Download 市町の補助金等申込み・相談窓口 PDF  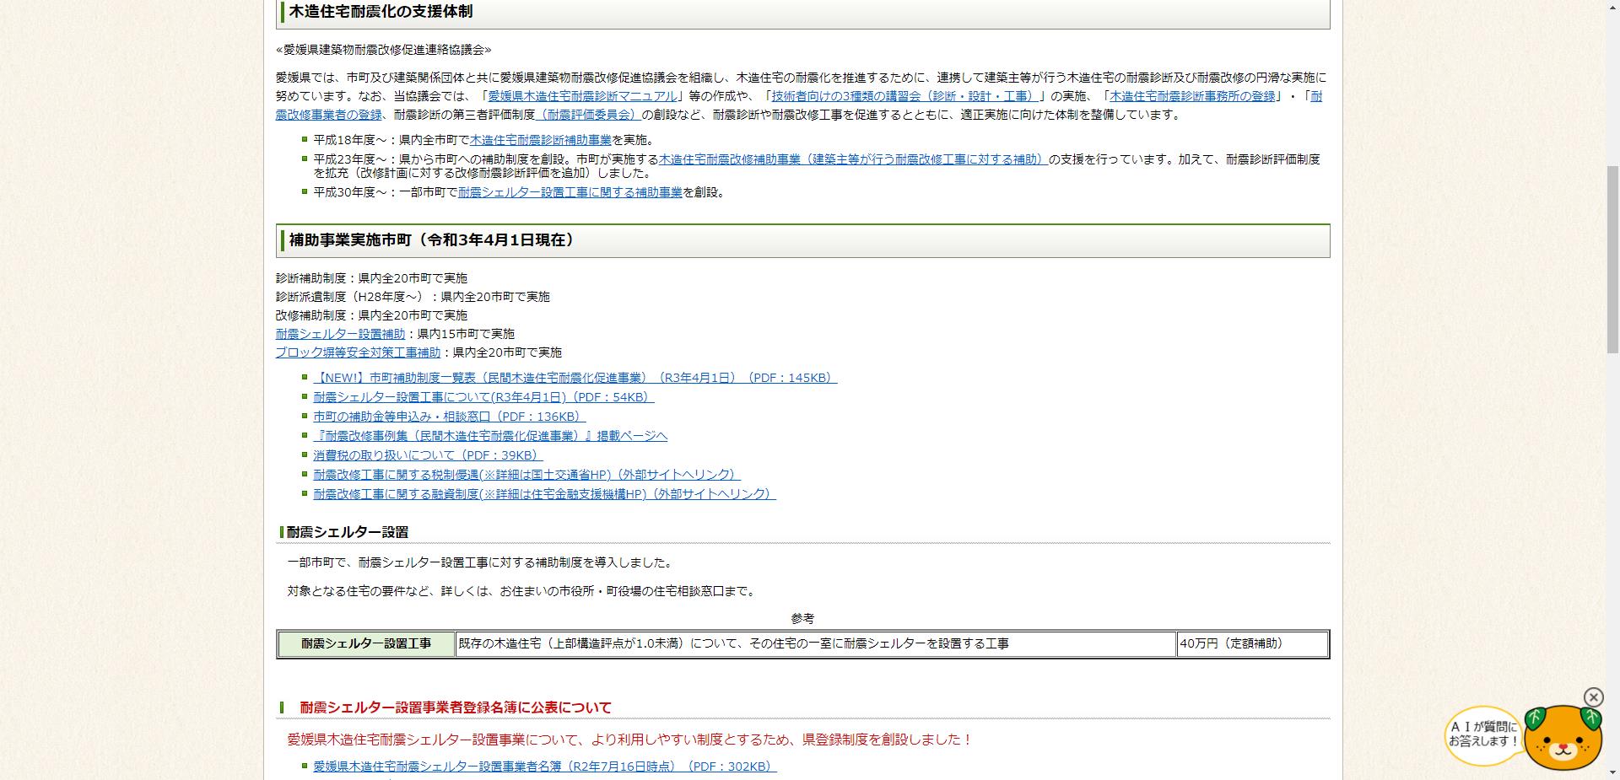click(450, 416)
